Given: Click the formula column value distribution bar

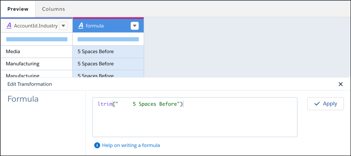Looking at the screenshot, I should click(x=108, y=39).
